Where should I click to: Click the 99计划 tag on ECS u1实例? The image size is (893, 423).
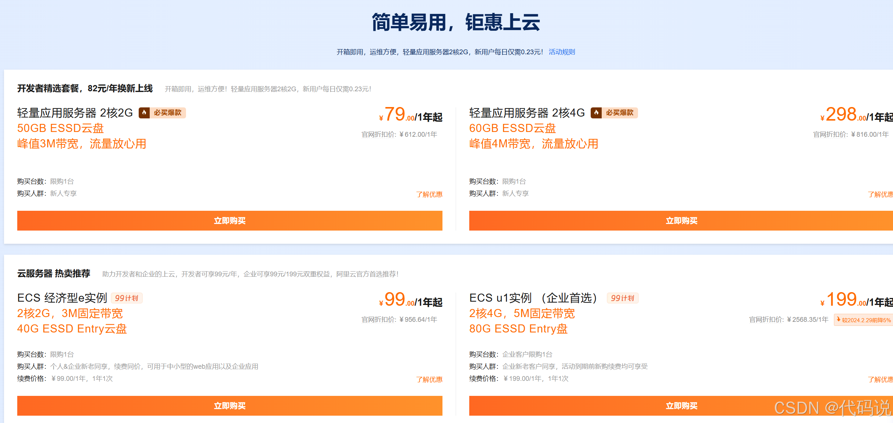[623, 298]
